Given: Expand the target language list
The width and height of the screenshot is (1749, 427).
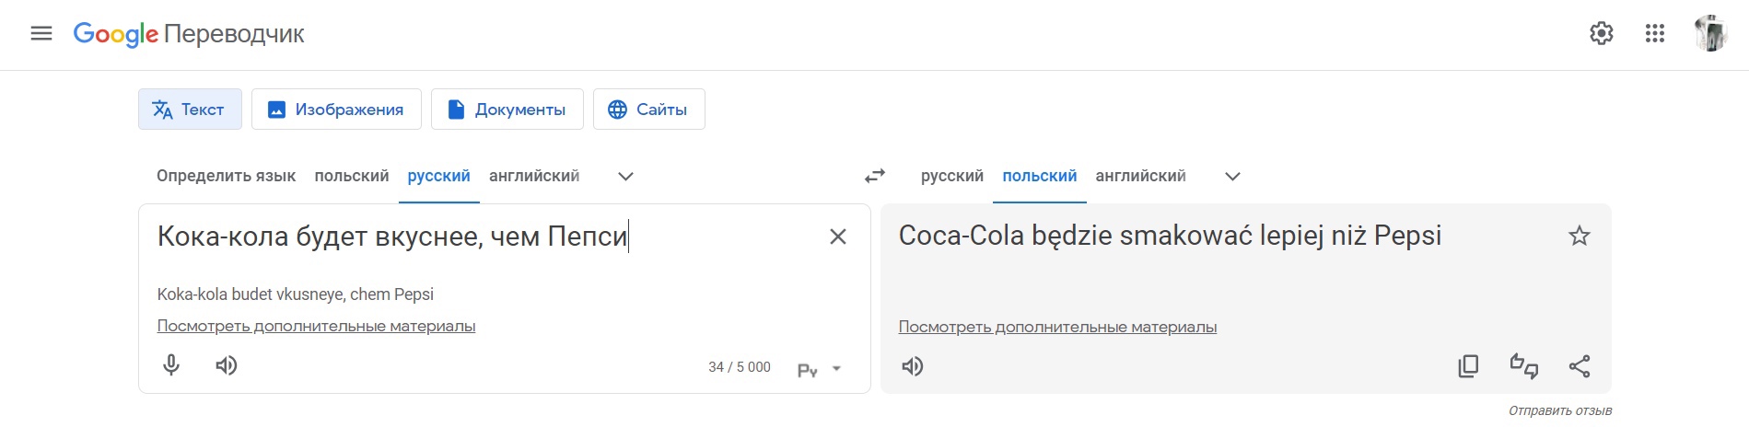Looking at the screenshot, I should point(1232,177).
